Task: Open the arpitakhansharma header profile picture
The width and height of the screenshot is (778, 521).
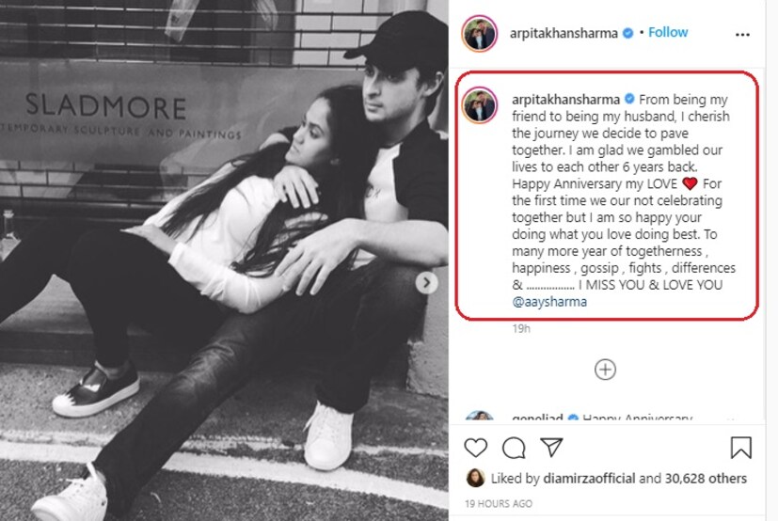Action: 479,34
